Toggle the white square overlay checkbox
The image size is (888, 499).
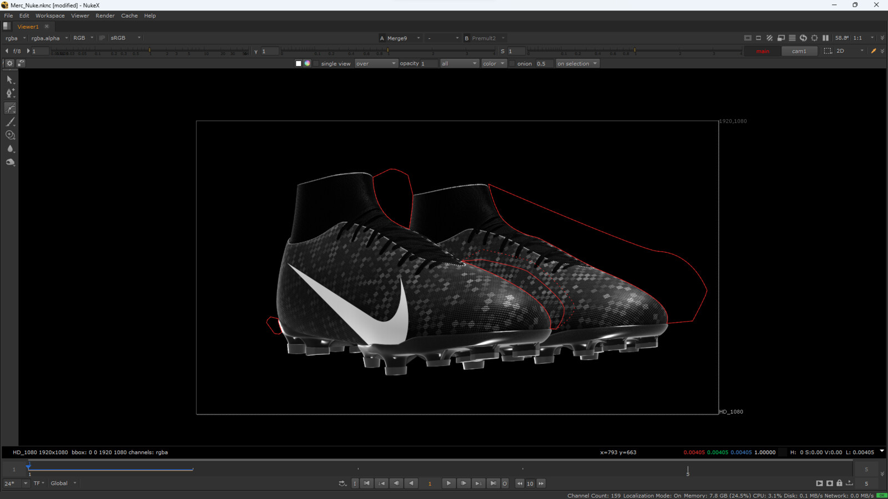[299, 64]
